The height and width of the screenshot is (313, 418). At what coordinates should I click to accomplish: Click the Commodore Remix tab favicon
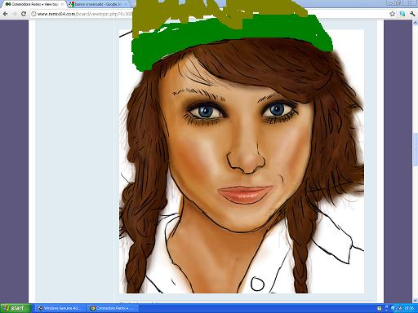[7, 4]
